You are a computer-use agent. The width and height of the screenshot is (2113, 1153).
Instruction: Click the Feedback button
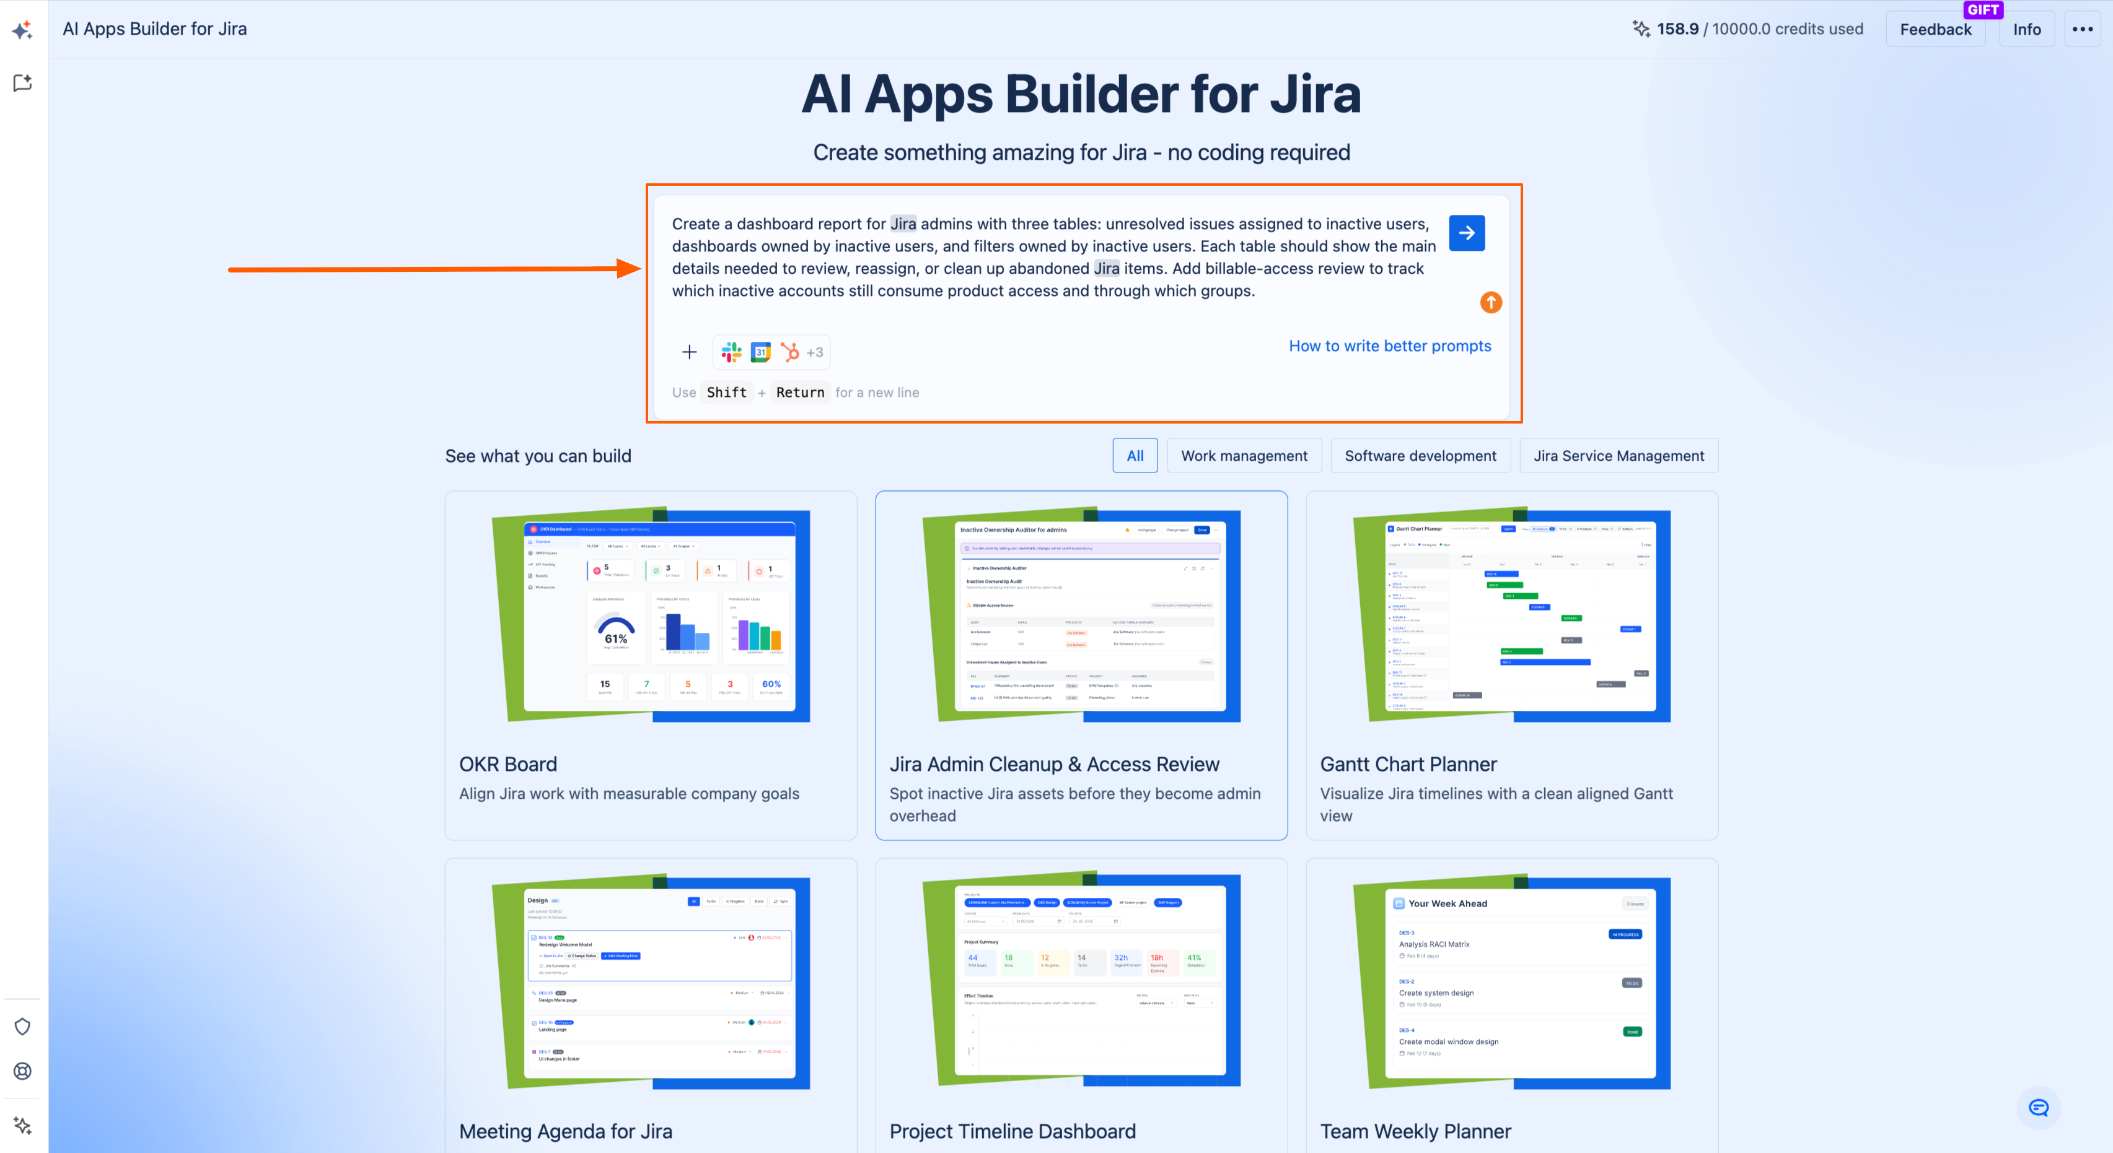1936,30
